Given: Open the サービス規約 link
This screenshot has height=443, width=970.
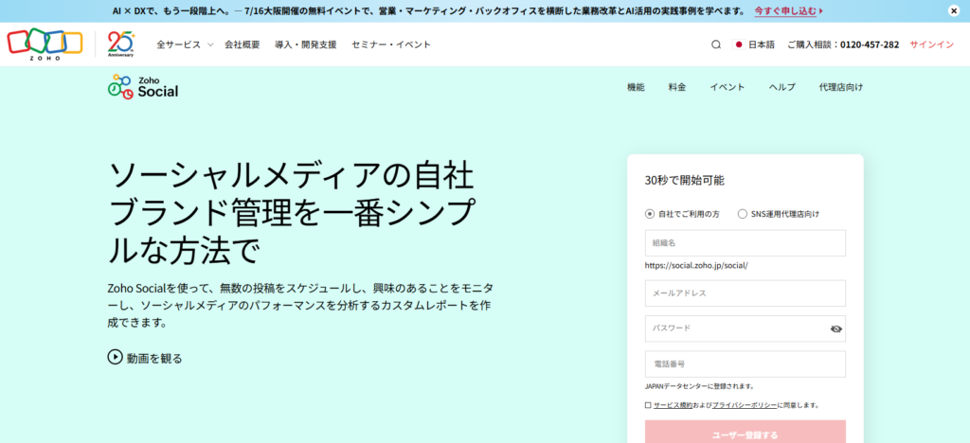Looking at the screenshot, I should (674, 405).
